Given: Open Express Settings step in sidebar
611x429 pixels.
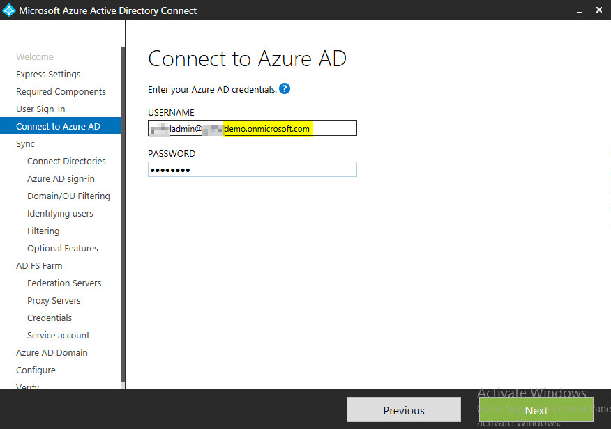Looking at the screenshot, I should (48, 75).
